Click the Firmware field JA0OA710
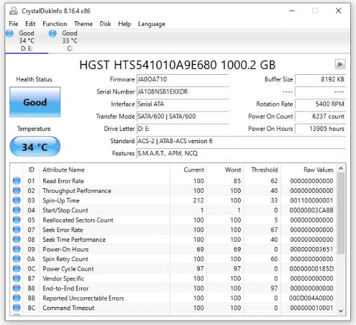Image resolution: width=356 pixels, height=325 pixels. point(183,79)
